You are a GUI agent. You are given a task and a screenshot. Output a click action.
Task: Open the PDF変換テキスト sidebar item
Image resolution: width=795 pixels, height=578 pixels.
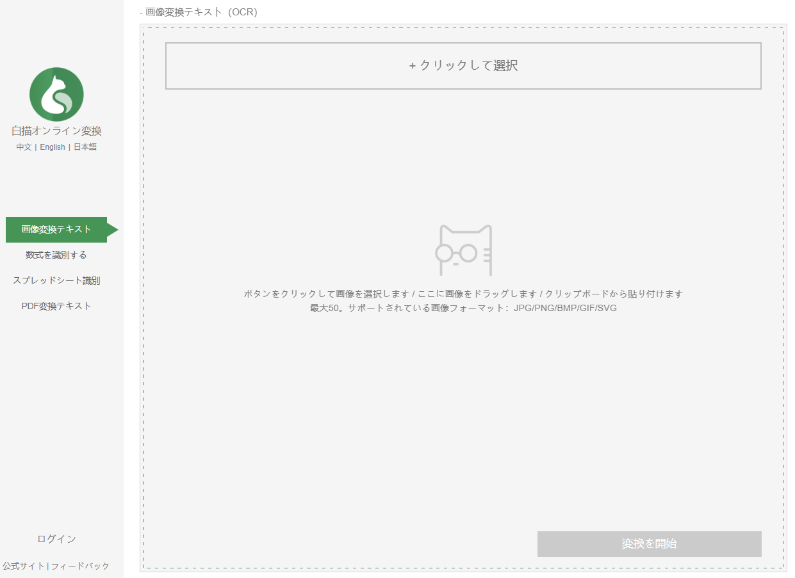[56, 306]
